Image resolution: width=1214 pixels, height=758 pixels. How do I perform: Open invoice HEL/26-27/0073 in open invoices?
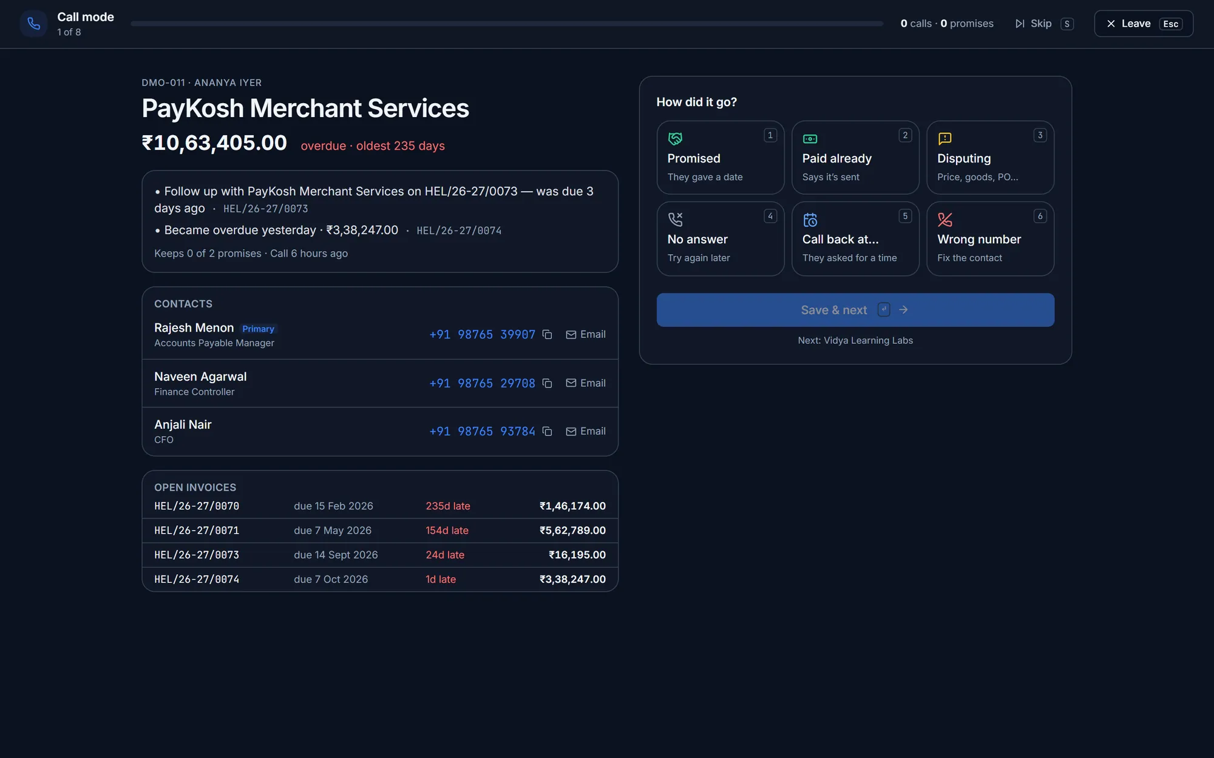point(380,555)
